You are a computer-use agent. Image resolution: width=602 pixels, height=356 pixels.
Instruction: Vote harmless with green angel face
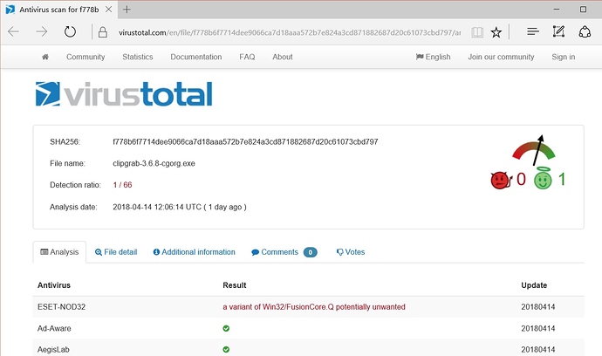[x=543, y=178]
